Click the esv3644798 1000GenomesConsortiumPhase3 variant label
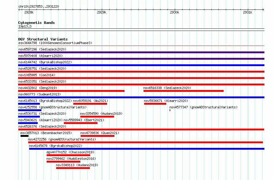This screenshot has height=180, width=273. click(55, 43)
